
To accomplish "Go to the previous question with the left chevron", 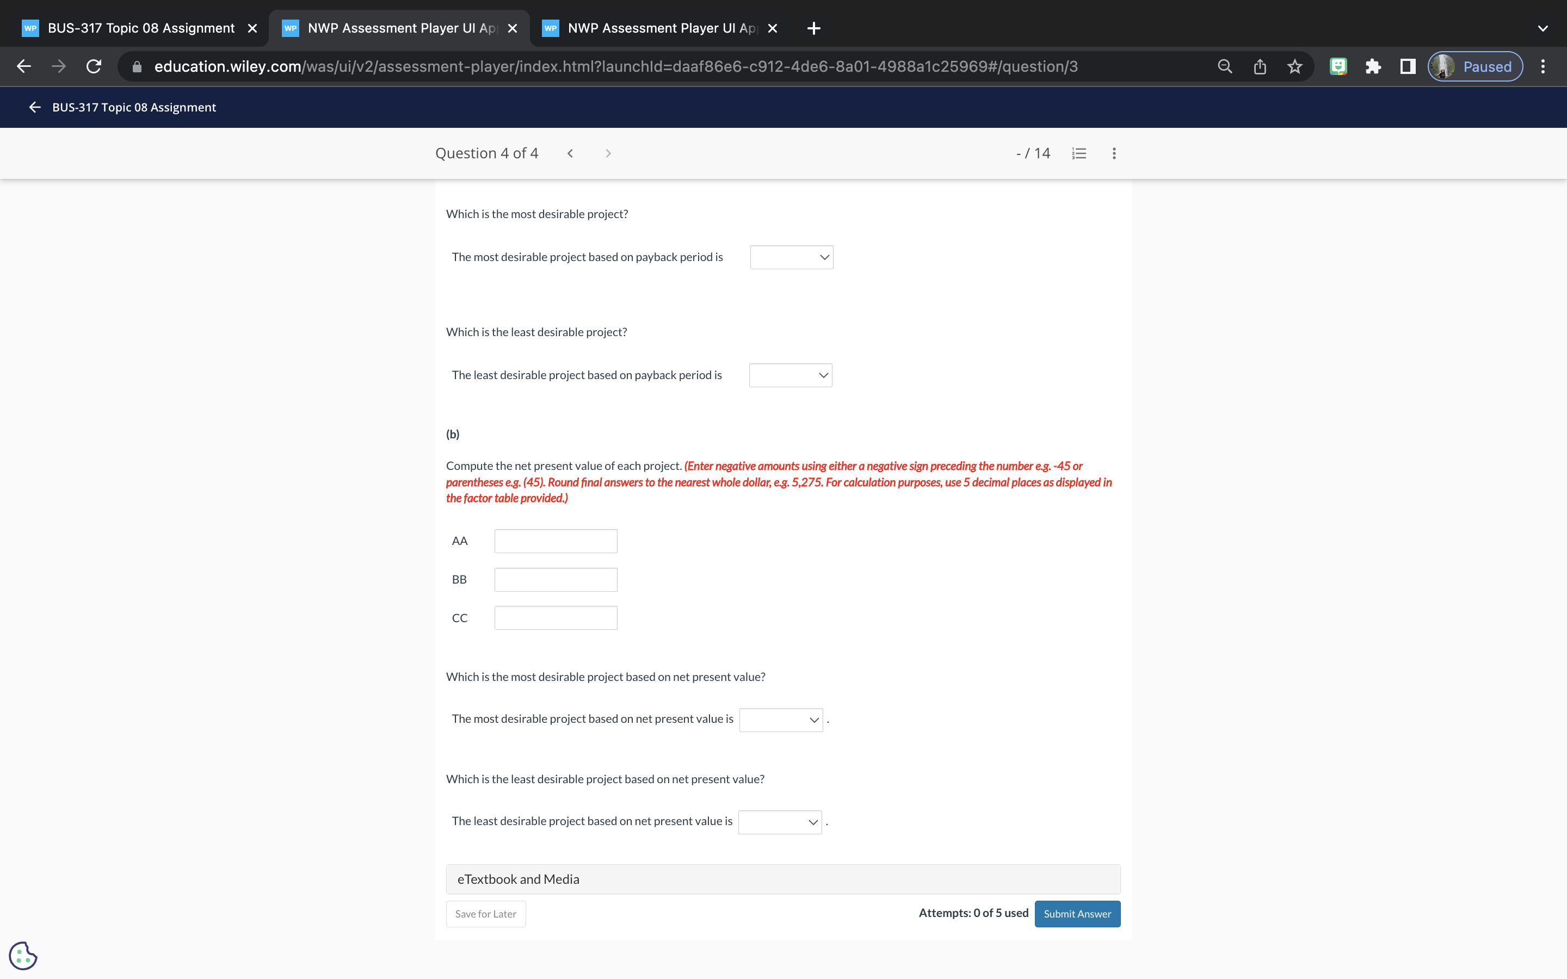I will (x=570, y=153).
